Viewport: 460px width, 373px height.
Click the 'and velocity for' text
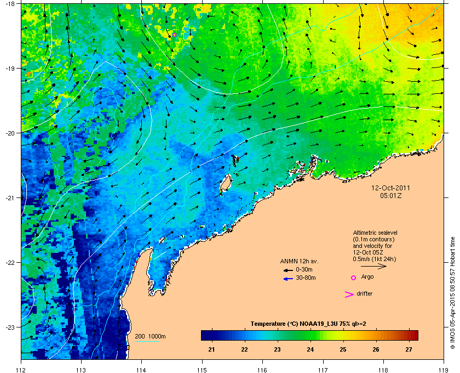[x=372, y=246]
